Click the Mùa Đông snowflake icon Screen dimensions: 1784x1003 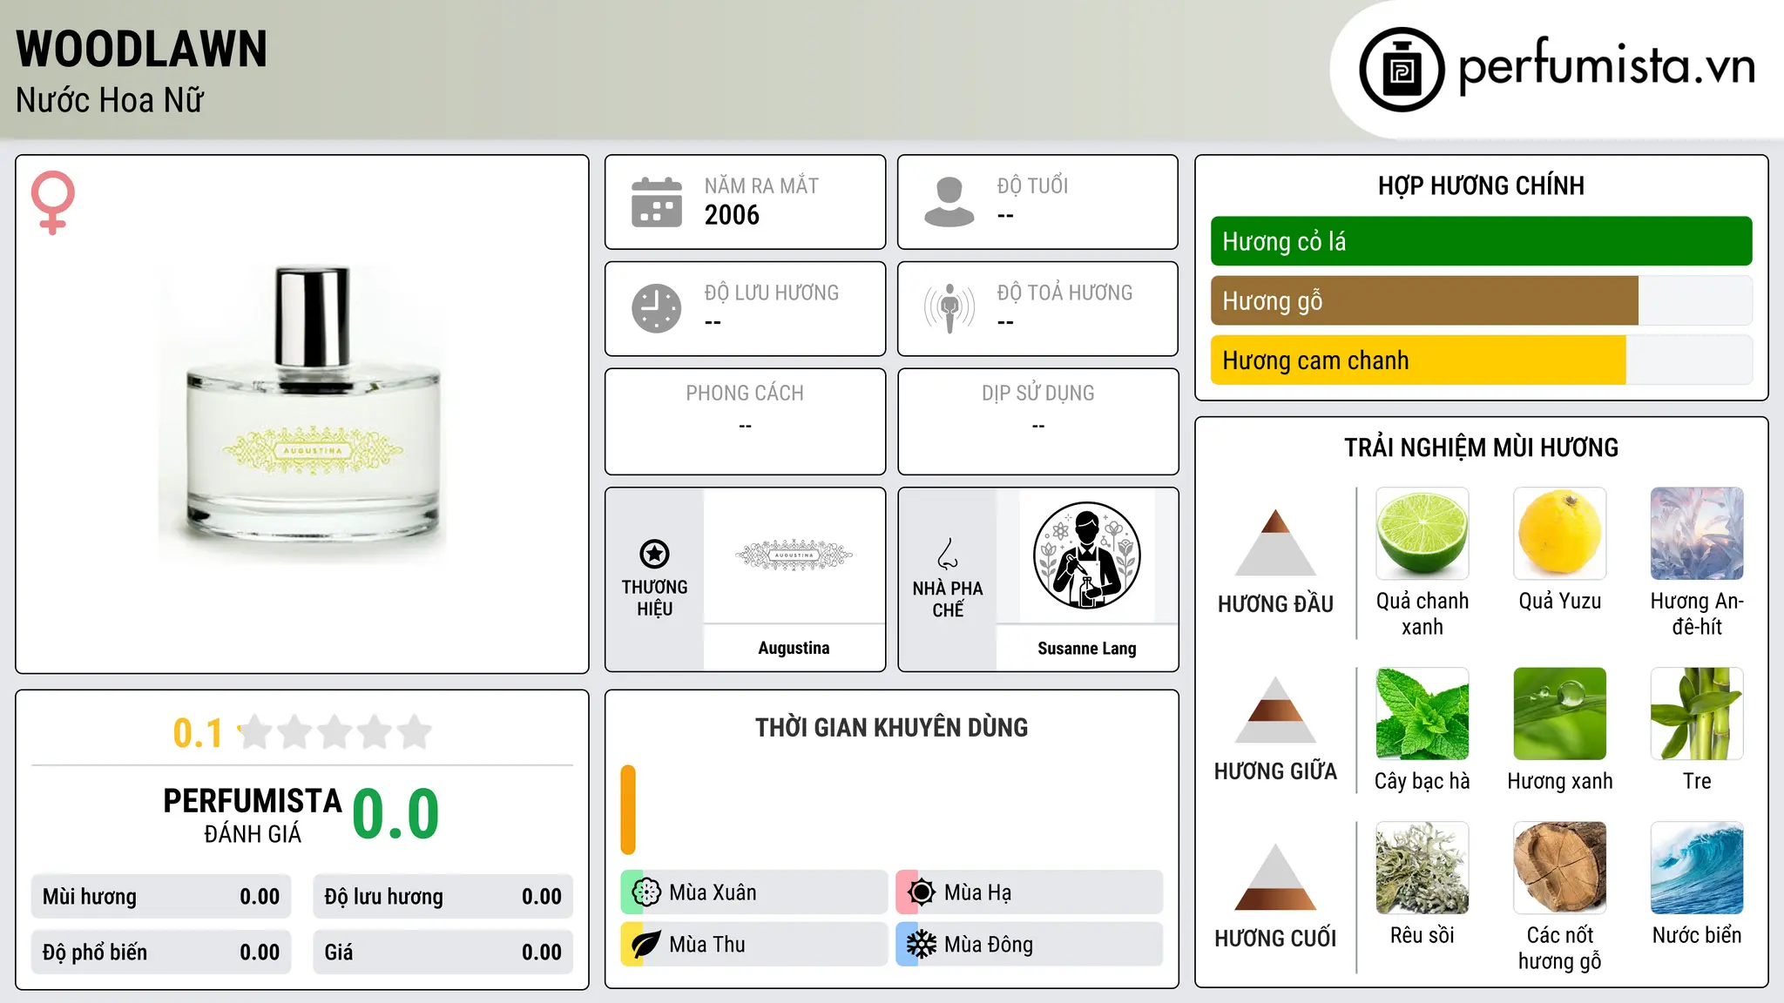coord(921,945)
